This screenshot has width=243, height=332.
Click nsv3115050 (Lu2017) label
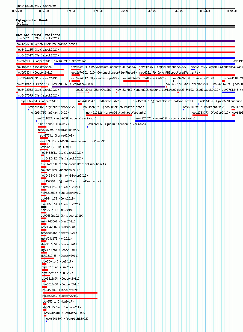(x=53, y=124)
